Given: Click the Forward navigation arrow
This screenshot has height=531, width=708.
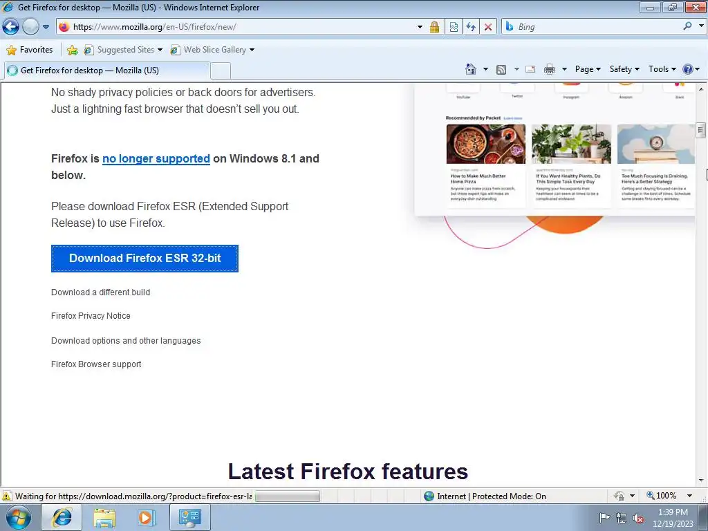Looking at the screenshot, I should point(30,27).
